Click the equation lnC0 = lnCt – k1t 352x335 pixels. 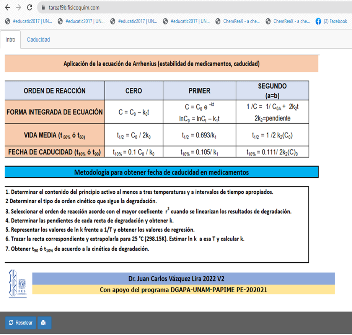click(199, 119)
